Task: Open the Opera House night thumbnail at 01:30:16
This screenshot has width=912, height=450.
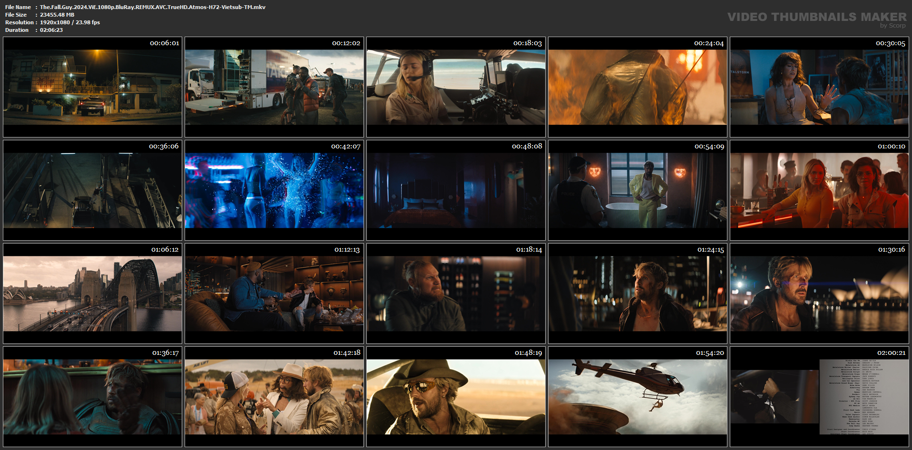Action: (820, 293)
